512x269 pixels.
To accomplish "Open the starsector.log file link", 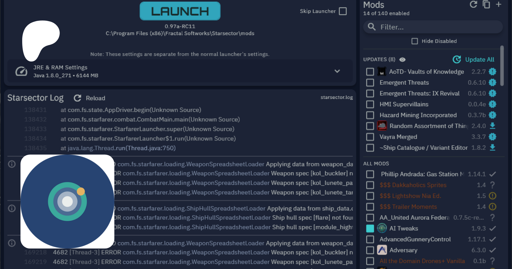I will 336,97.
